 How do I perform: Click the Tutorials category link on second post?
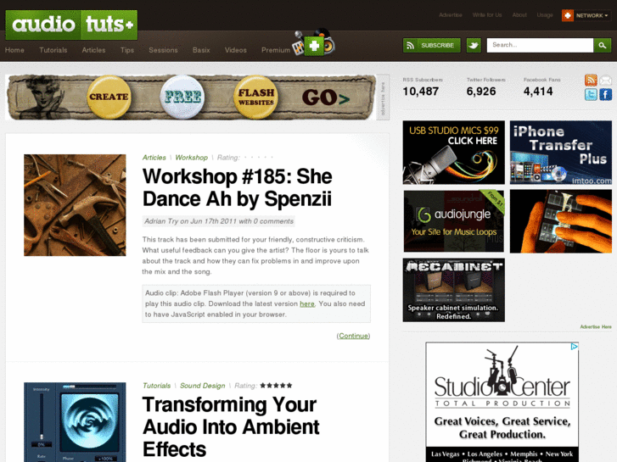(x=157, y=386)
